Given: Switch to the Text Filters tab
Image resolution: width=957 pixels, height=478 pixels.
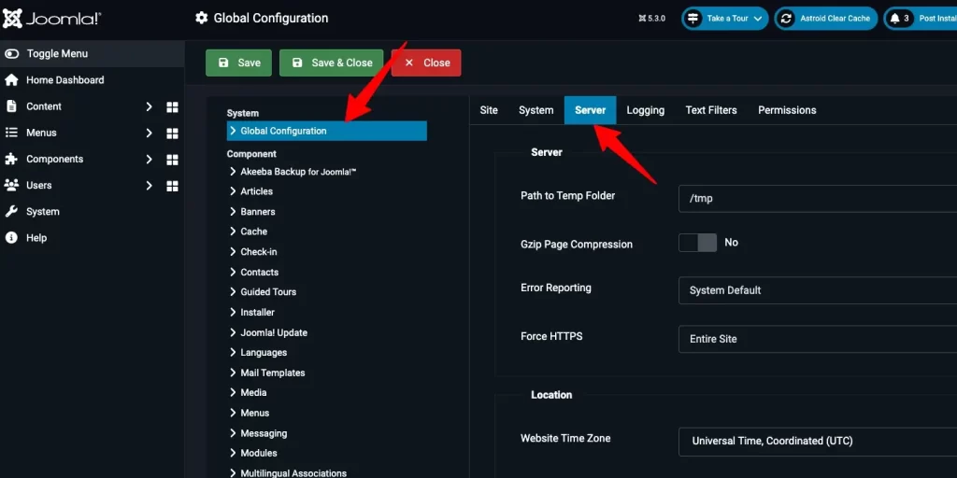Looking at the screenshot, I should click(x=711, y=110).
